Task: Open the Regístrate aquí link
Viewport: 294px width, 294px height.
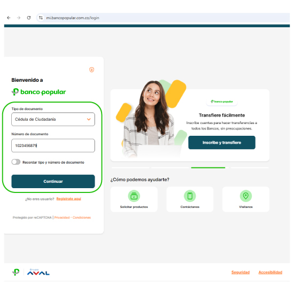Action: 68,199
